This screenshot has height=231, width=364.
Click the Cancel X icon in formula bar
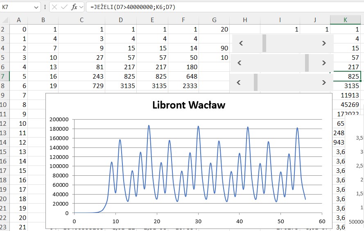click(55, 7)
